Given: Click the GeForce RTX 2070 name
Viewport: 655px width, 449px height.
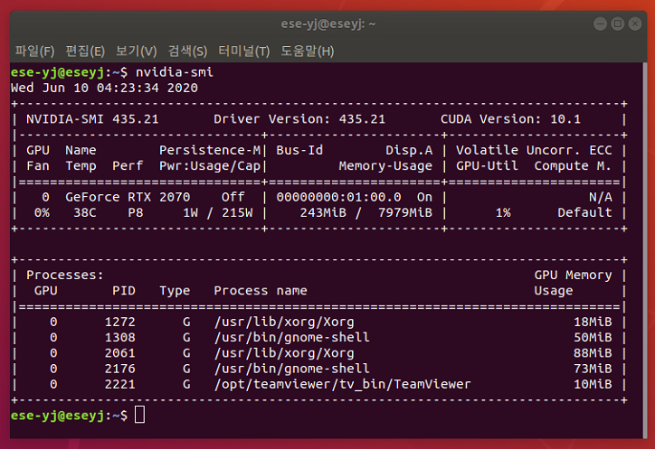Looking at the screenshot, I should 128,197.
